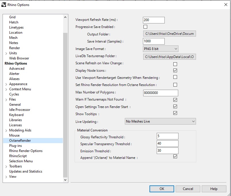This screenshot has height=196, width=231.
Task: Click the Max Number of Polygons field
Action: (160, 93)
